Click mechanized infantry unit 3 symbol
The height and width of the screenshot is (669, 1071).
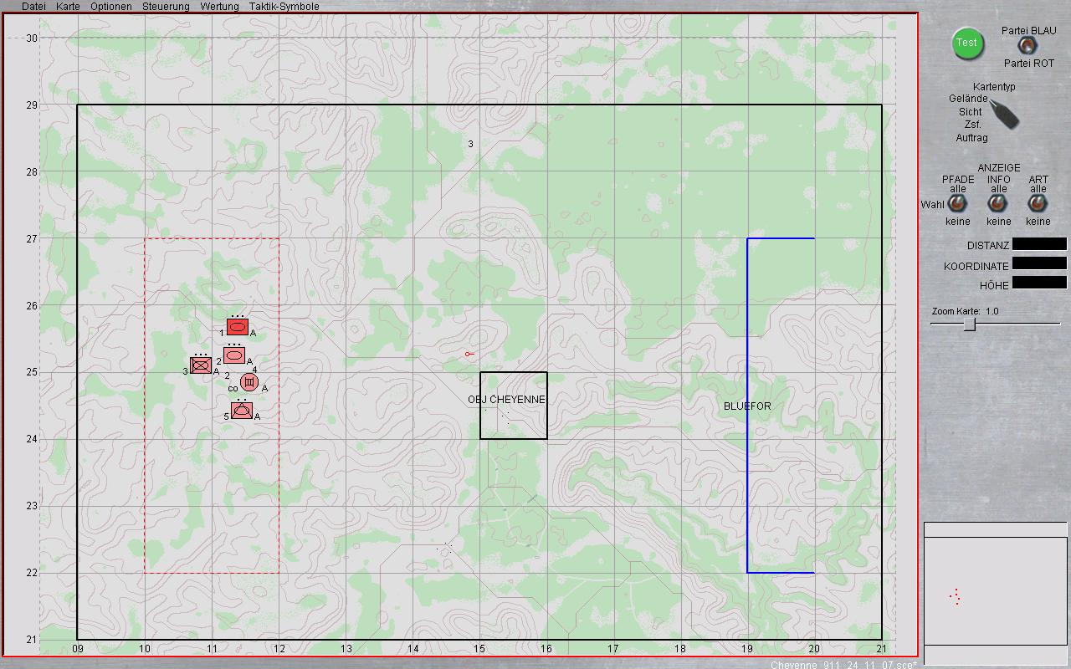point(201,365)
